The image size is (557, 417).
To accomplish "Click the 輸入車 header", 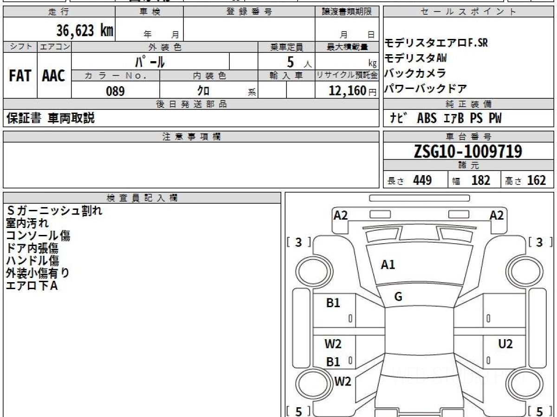I will click(x=286, y=76).
